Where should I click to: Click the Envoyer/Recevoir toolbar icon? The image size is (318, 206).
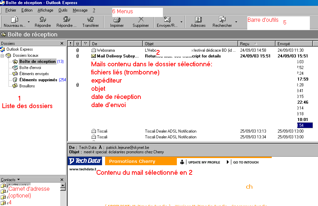click(x=167, y=19)
